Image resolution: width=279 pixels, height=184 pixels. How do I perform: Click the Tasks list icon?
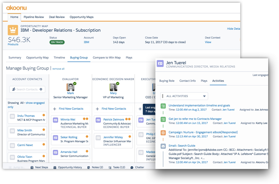[x=110, y=168]
